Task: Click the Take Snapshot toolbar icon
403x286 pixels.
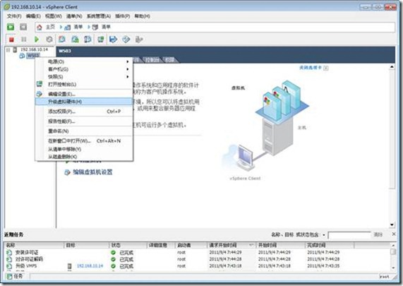Action: (62, 40)
